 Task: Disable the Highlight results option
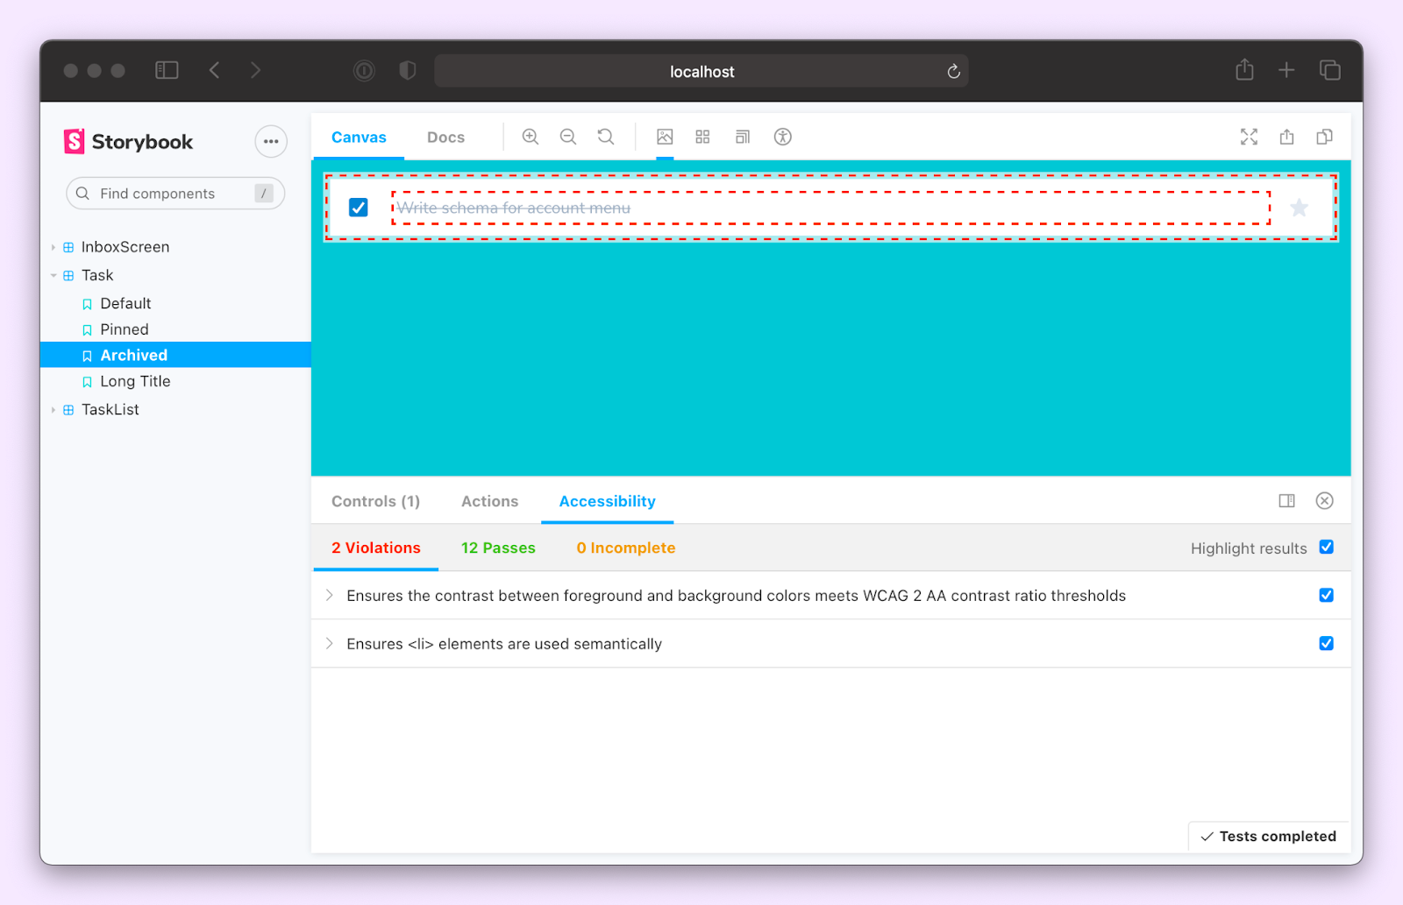coord(1327,547)
